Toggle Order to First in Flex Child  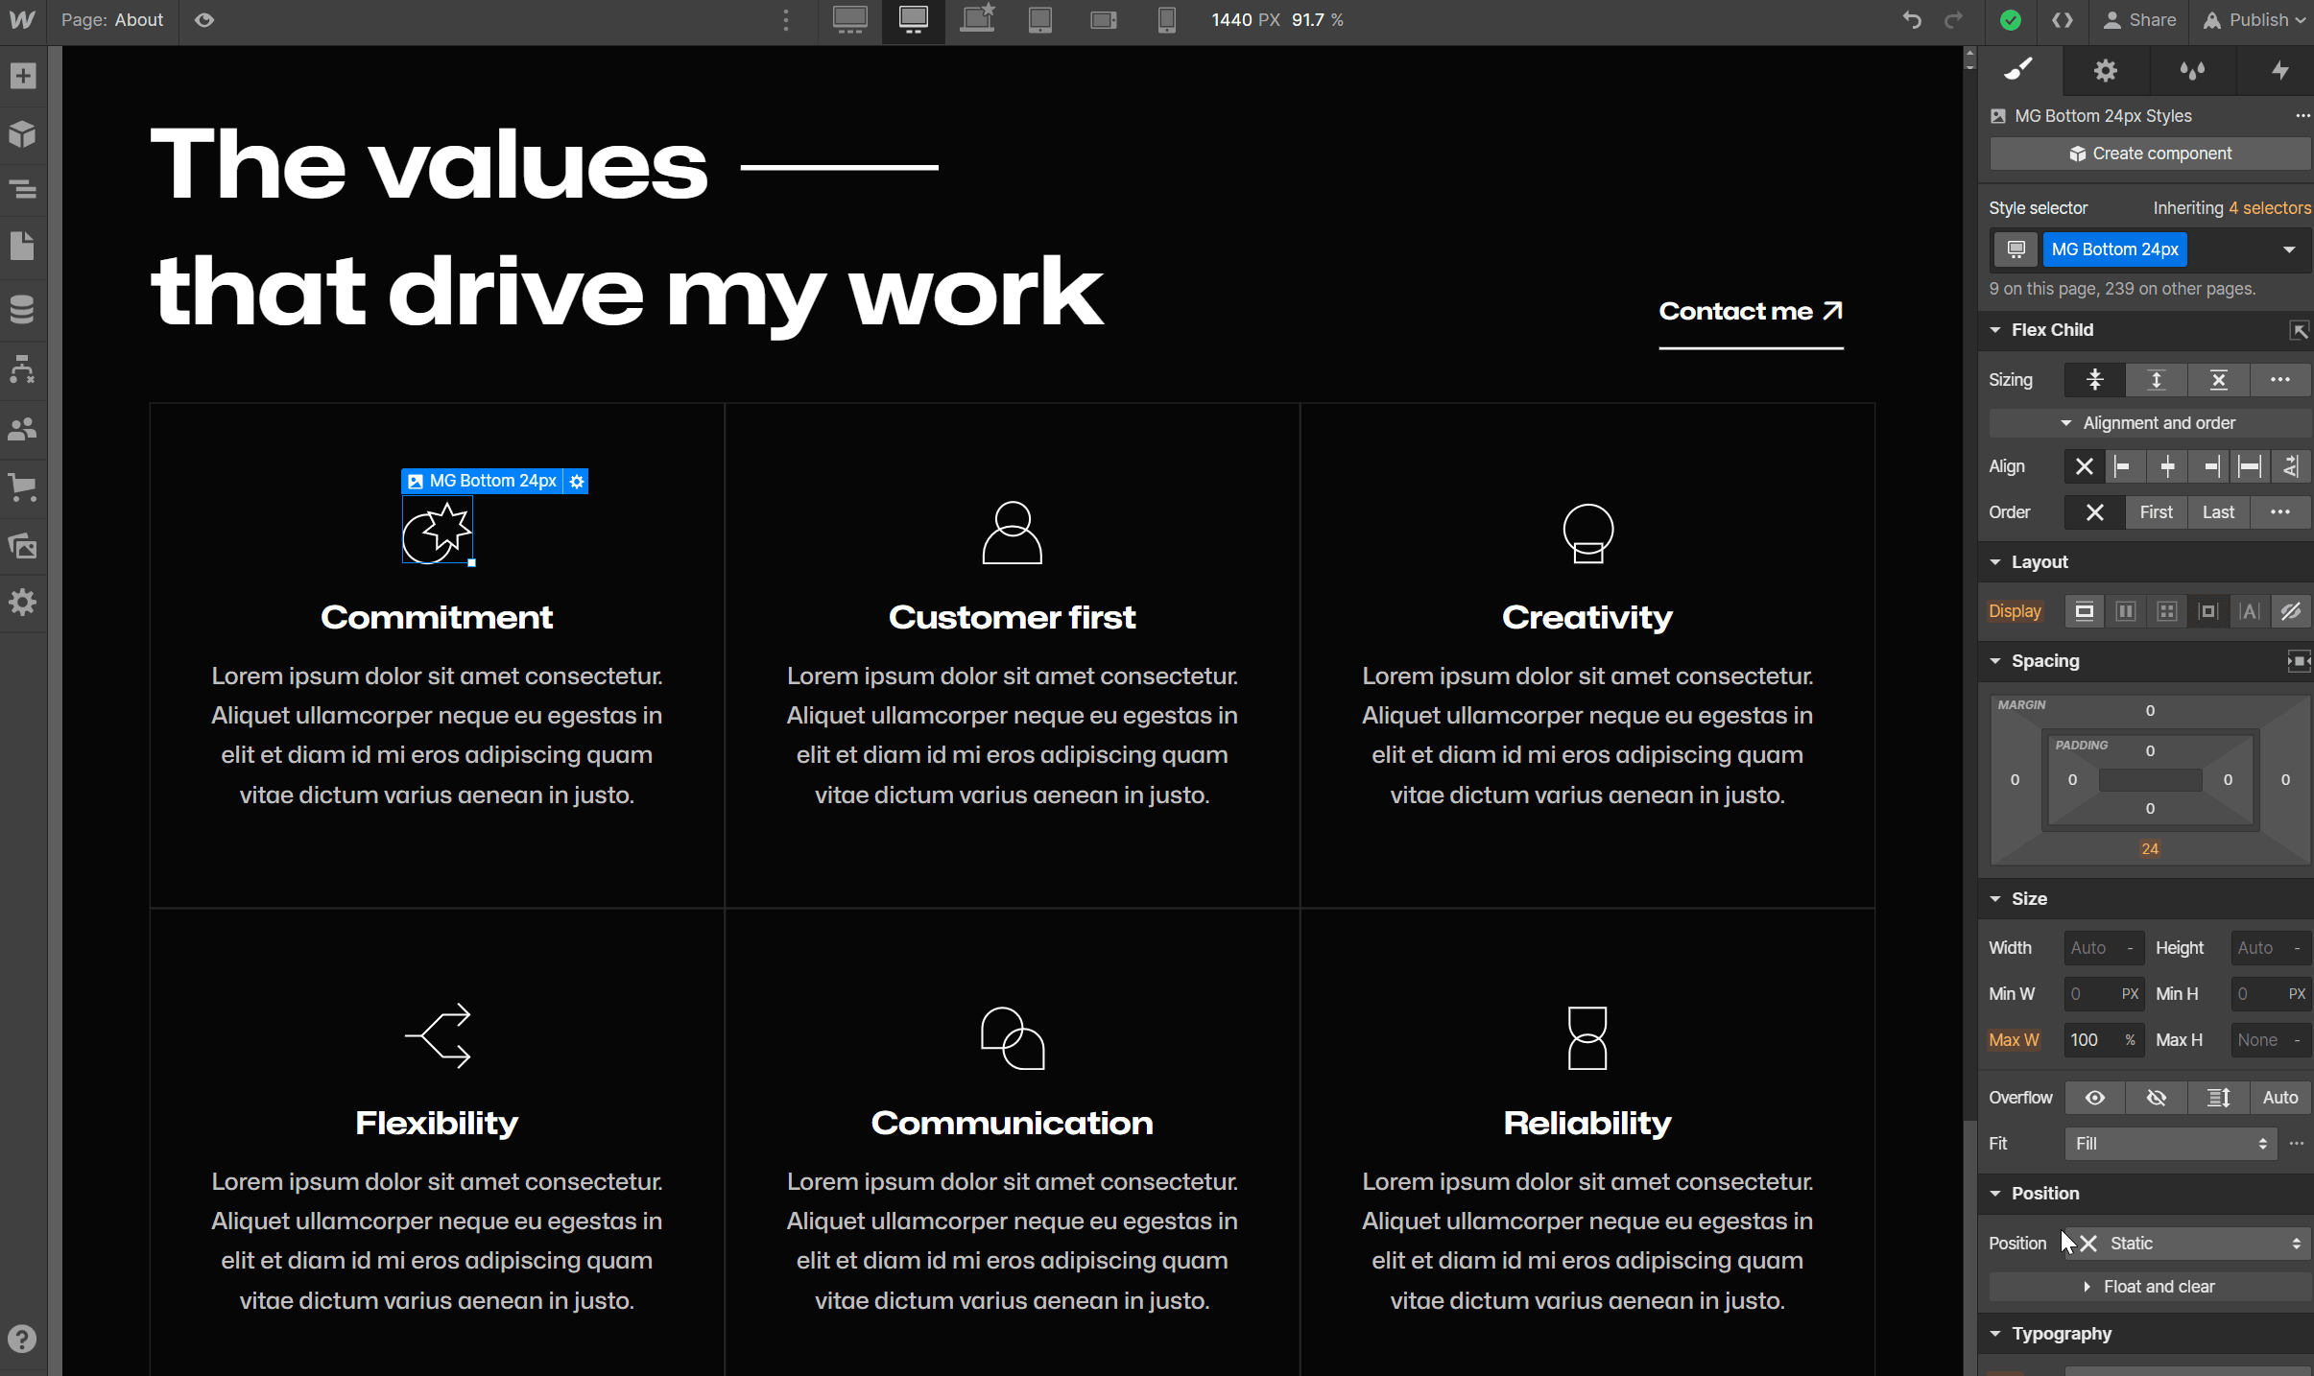point(2156,512)
